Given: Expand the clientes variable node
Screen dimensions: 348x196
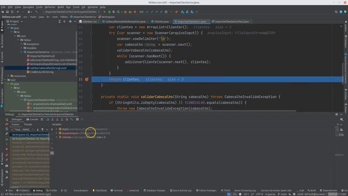Looking at the screenshot, I should coord(57,137).
